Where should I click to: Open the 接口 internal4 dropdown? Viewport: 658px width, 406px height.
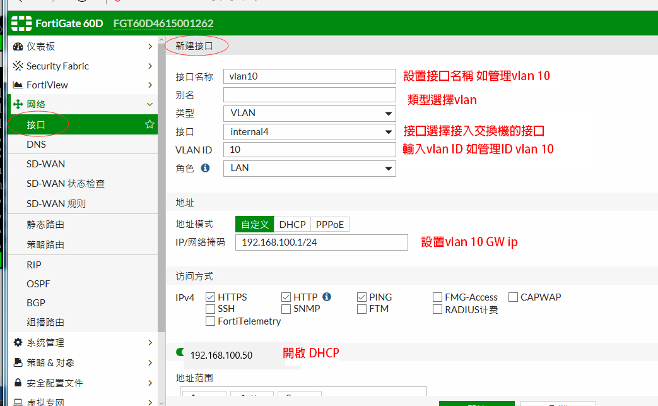pos(310,132)
